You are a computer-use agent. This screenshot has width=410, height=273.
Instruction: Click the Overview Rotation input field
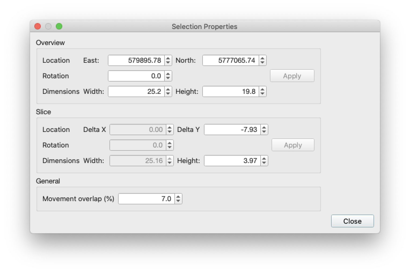pyautogui.click(x=136, y=76)
